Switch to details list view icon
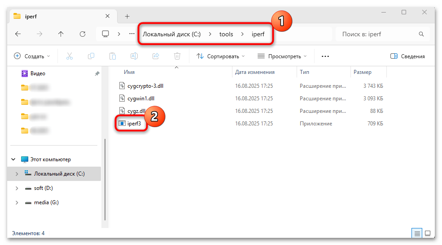 click(x=417, y=233)
